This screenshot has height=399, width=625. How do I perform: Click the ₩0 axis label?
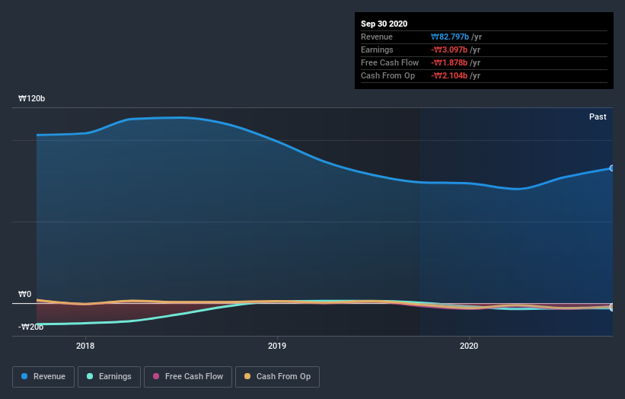24,294
